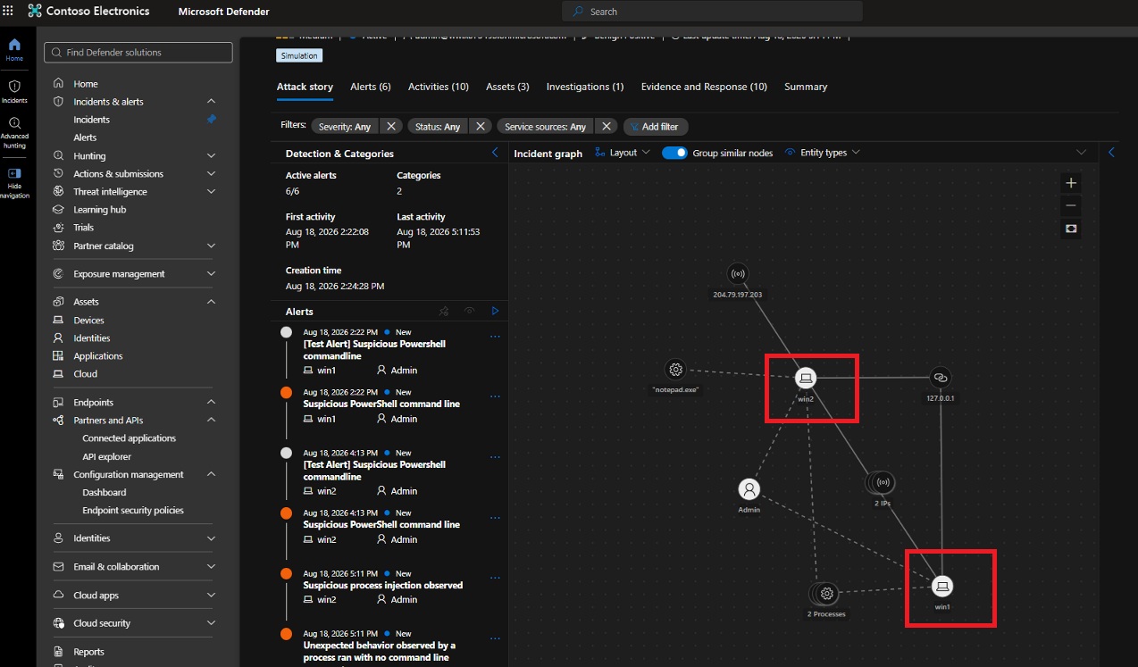Open Connected applications in navigation
The height and width of the screenshot is (667, 1138).
(x=129, y=438)
